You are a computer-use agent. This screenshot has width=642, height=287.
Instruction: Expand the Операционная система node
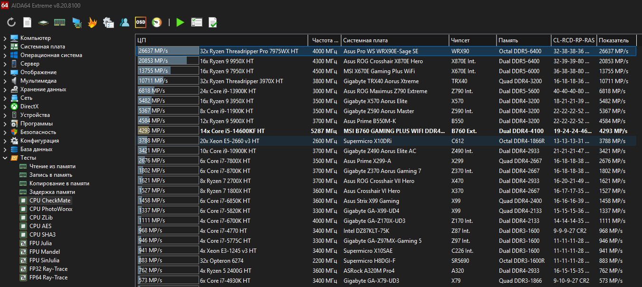(x=5, y=55)
